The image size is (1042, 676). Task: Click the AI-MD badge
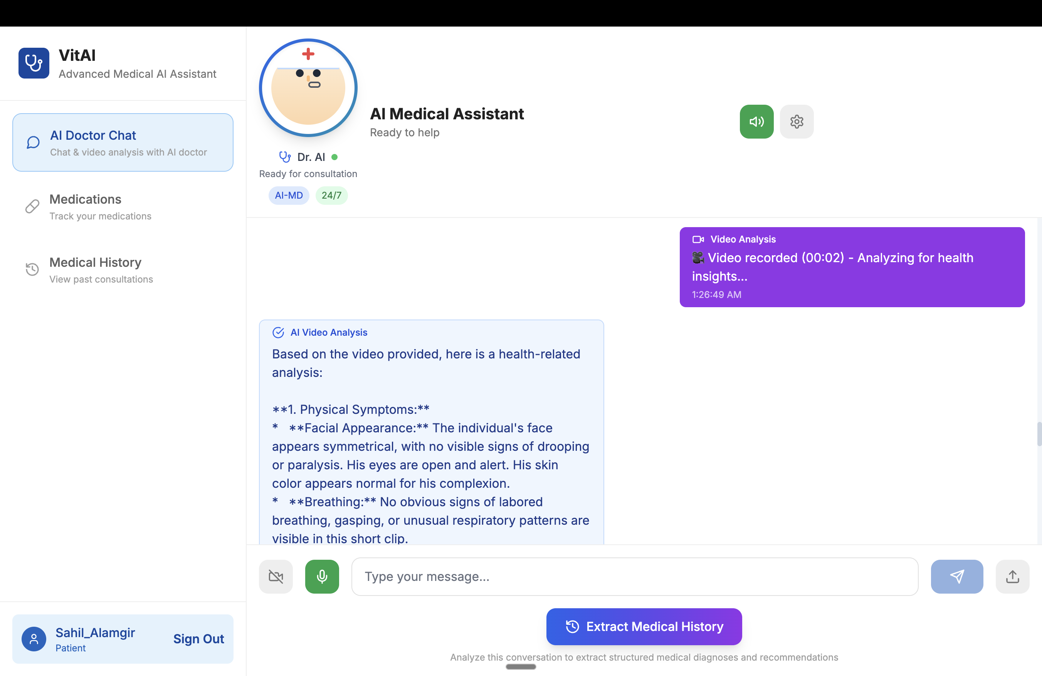289,196
